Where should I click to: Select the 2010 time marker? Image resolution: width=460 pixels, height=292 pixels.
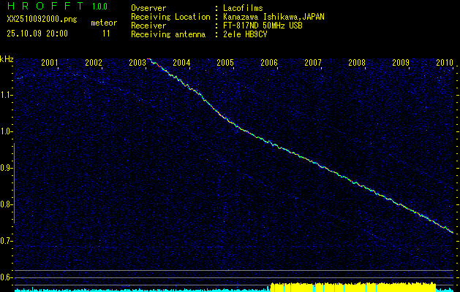[445, 63]
